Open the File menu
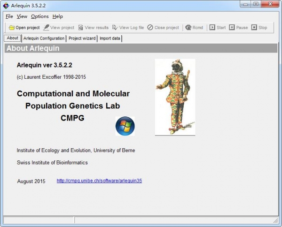The image size is (282, 227). click(x=9, y=16)
